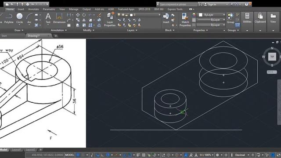
Task: Toggle layer 0 freeze sun icon
Action: click(x=123, y=15)
